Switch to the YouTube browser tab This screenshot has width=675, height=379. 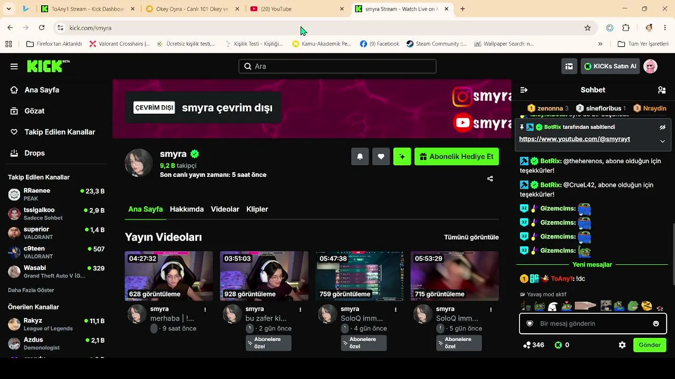[297, 9]
